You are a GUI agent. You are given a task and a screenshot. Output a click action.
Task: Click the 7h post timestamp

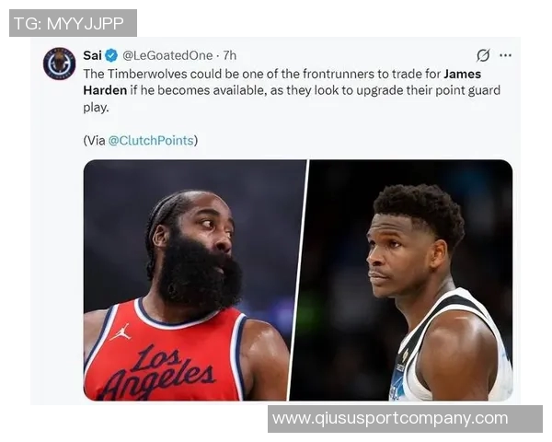(230, 55)
